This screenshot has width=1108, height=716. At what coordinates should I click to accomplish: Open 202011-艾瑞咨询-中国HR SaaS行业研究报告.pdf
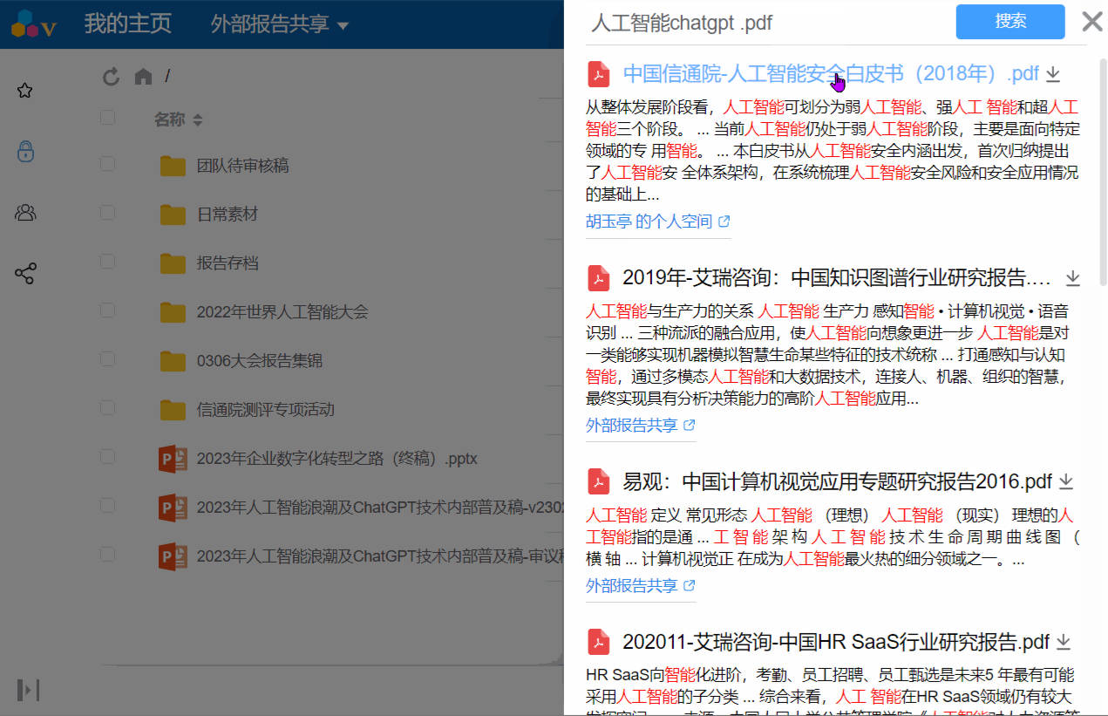click(x=835, y=643)
